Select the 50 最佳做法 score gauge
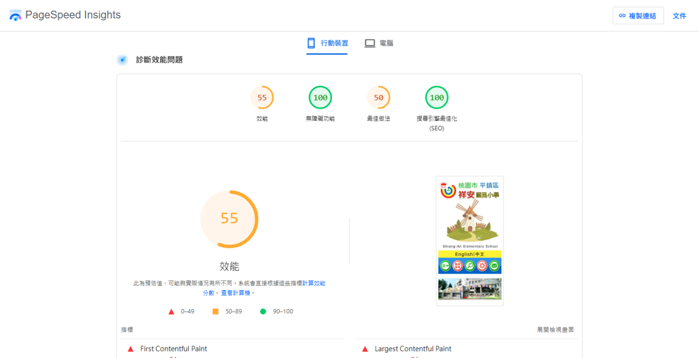Screen dimensions: 699x358 [x=378, y=98]
